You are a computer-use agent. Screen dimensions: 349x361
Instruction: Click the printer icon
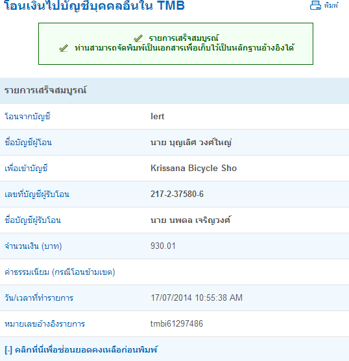315,5
